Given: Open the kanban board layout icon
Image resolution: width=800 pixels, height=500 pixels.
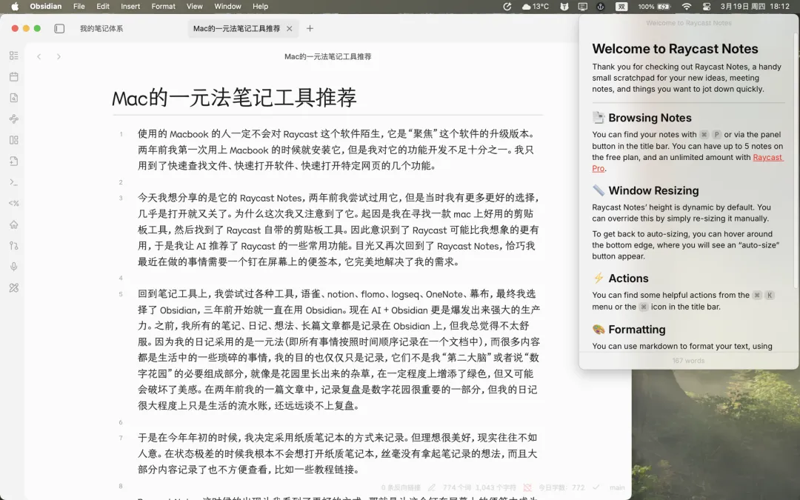Looking at the screenshot, I should click(14, 140).
